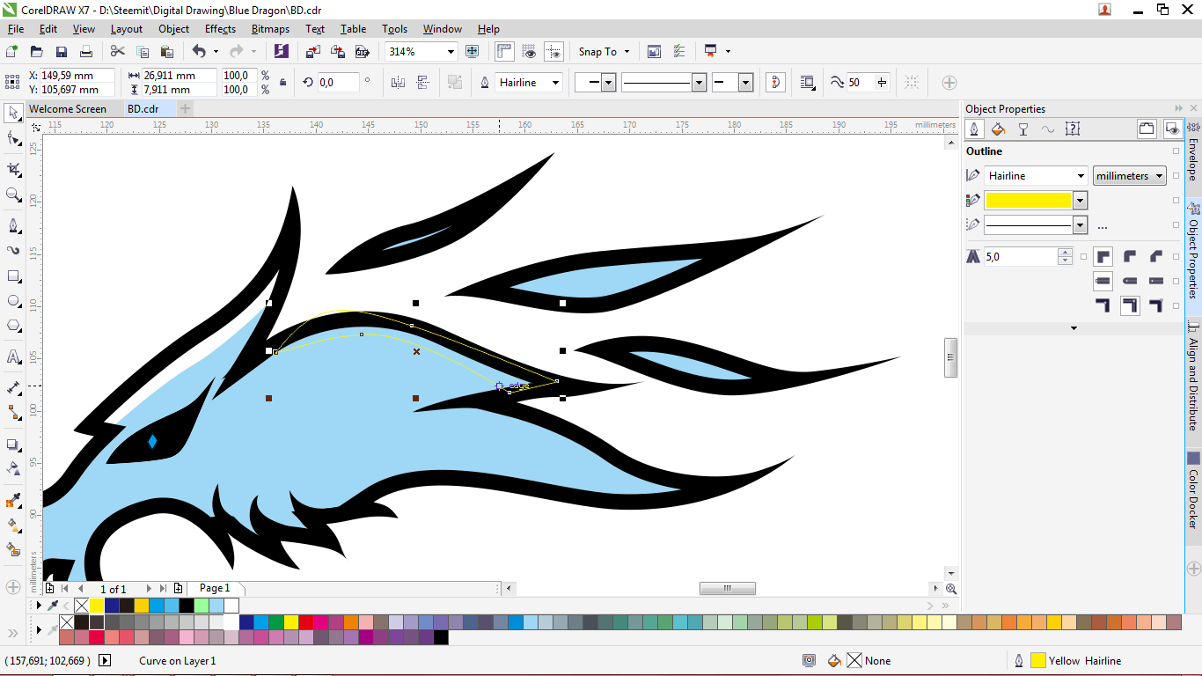
Task: Open the Effects menu
Action: coord(220,29)
